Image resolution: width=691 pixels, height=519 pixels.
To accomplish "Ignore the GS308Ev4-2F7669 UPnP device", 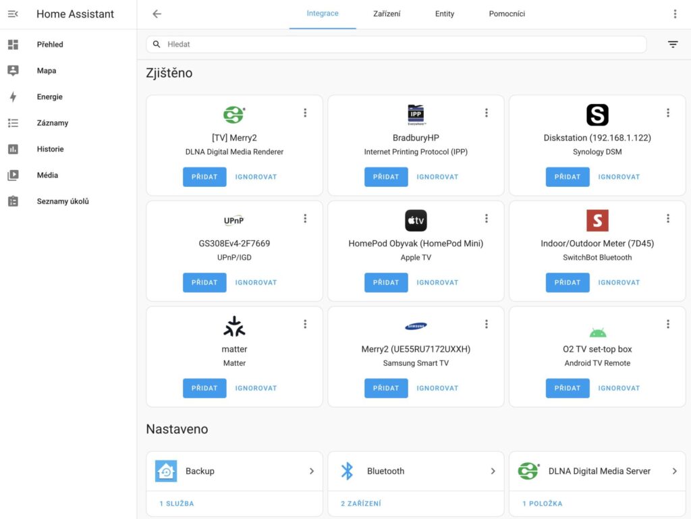I will click(256, 282).
